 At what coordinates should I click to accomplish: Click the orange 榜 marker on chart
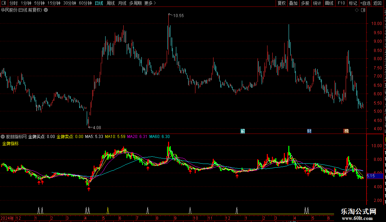click(x=346, y=131)
